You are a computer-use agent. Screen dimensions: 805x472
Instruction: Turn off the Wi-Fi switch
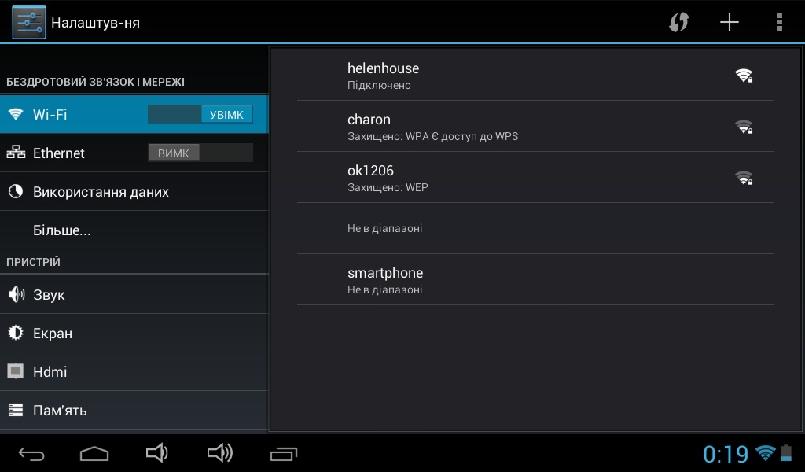tap(200, 114)
